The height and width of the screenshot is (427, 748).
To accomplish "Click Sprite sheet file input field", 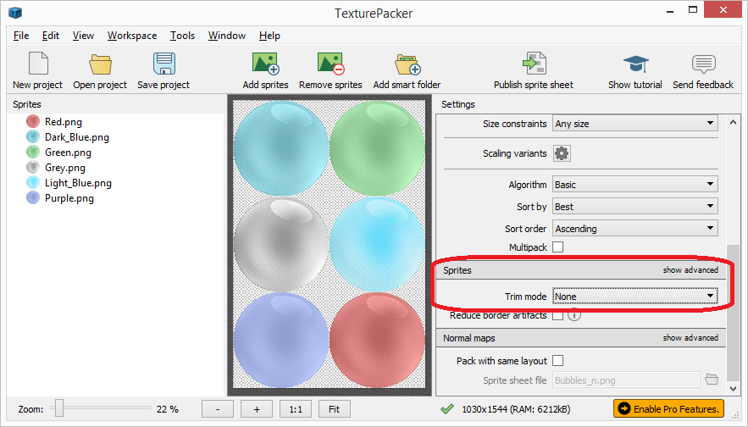I will coord(626,380).
